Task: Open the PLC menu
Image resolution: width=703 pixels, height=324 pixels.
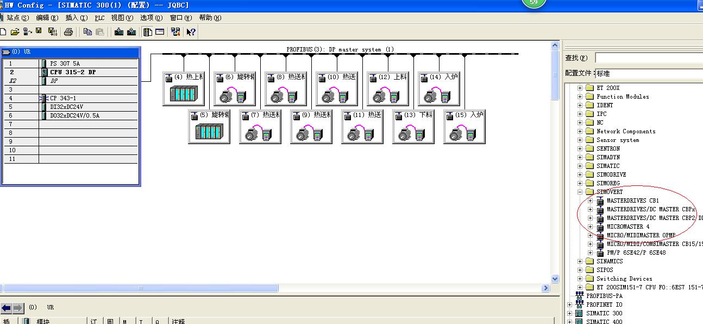Action: [99, 18]
